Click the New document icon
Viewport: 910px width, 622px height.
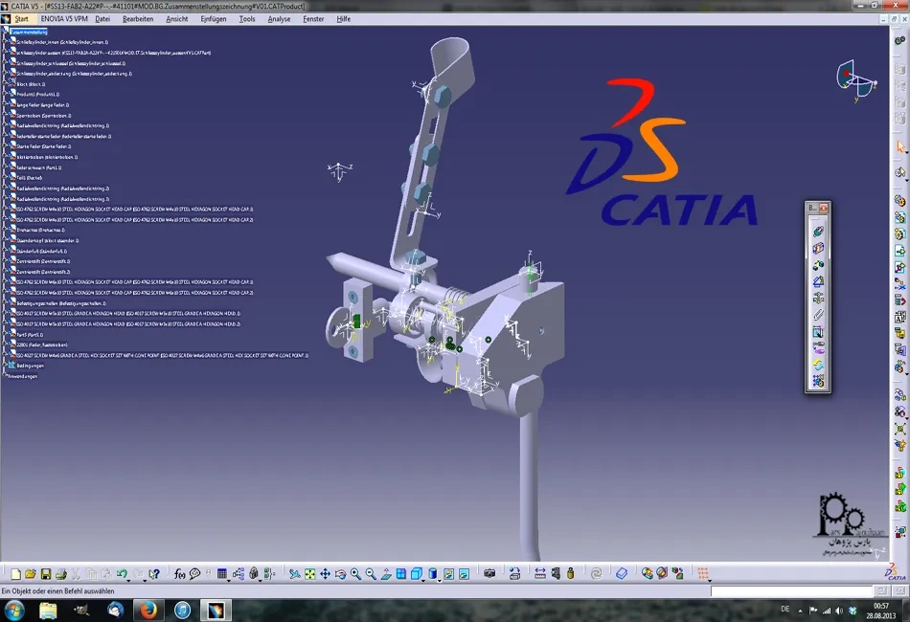(x=16, y=574)
